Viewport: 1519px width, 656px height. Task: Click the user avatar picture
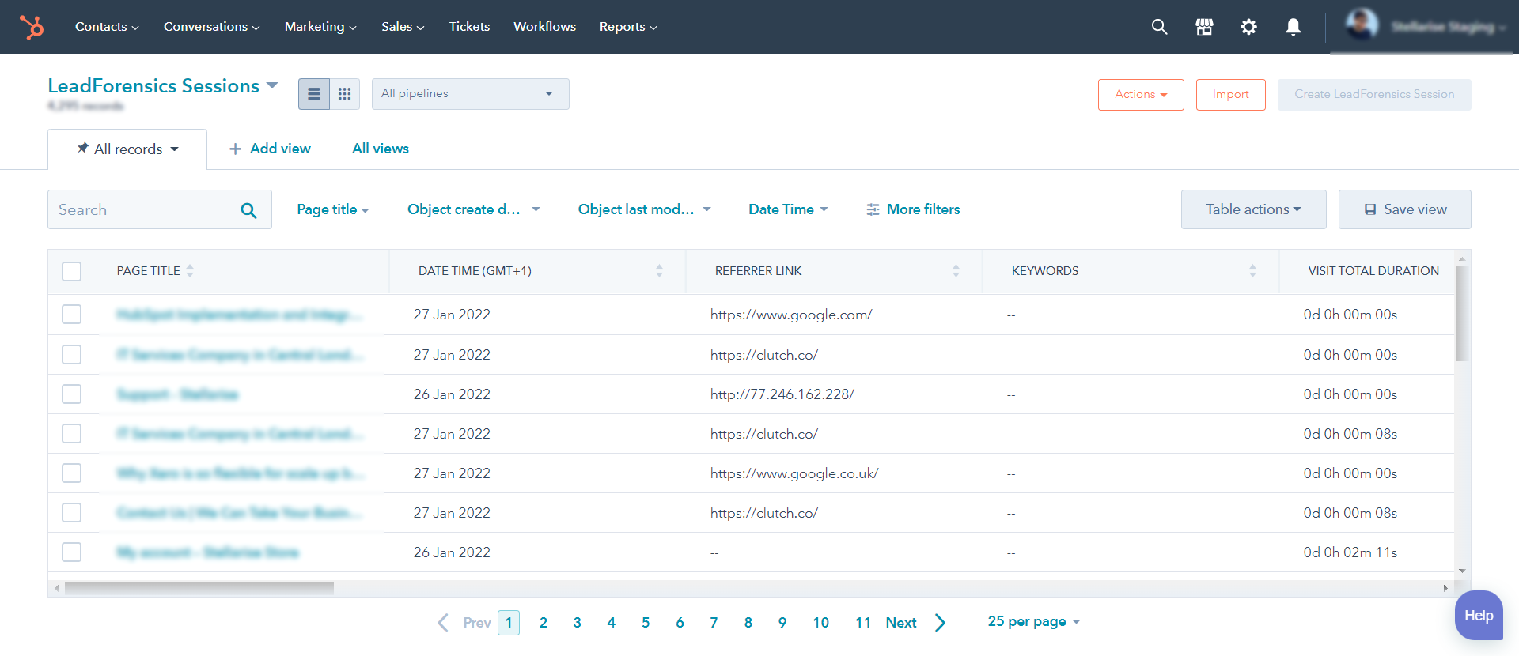1362,25
